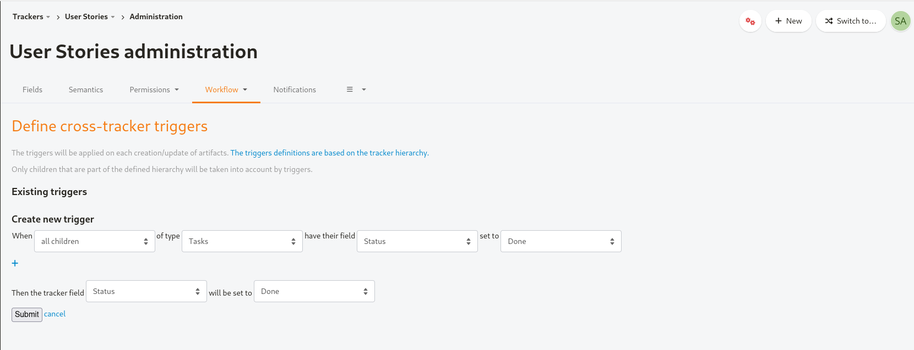The height and width of the screenshot is (350, 914).
Task: Switch to the Semantics tab
Action: [x=86, y=90]
